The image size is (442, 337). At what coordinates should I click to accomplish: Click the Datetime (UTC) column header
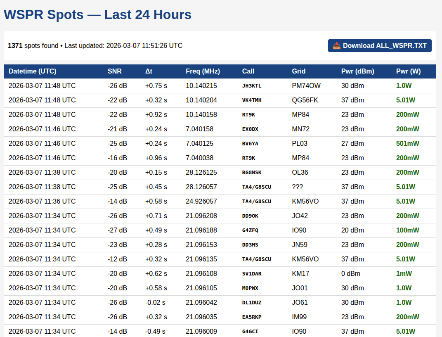[33, 71]
